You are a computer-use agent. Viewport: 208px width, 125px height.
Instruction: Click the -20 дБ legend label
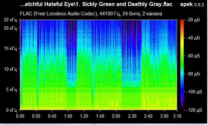tap(193, 20)
